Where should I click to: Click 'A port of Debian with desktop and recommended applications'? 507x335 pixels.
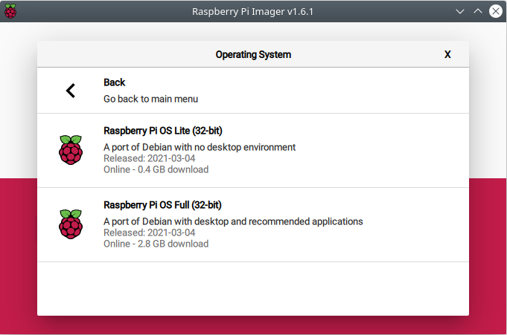(x=233, y=221)
